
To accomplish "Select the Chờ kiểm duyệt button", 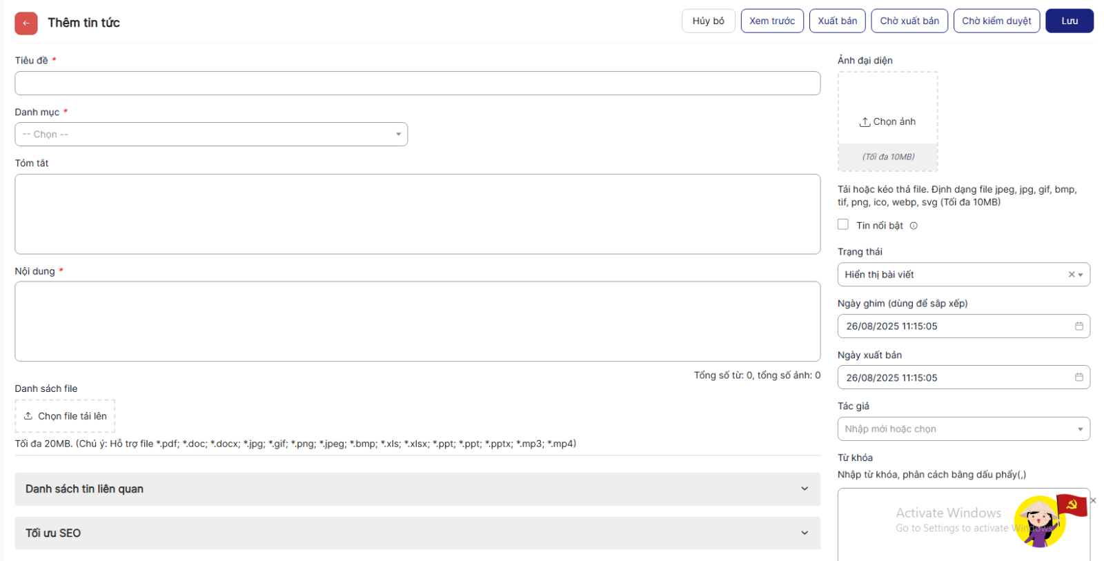I will pyautogui.click(x=996, y=21).
